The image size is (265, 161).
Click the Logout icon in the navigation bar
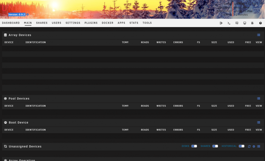click(221, 23)
